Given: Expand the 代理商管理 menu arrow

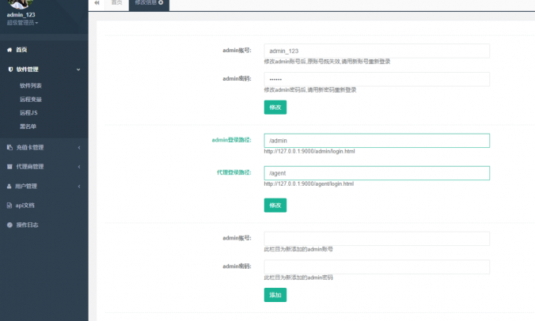Looking at the screenshot, I should [x=79, y=167].
